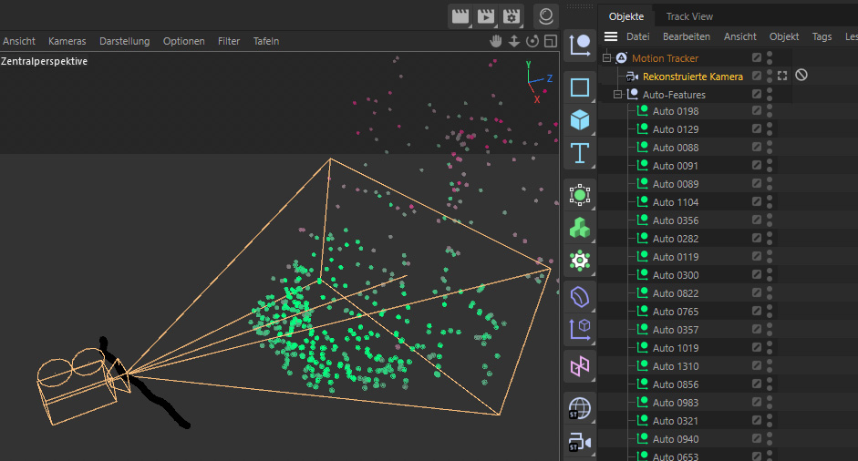Screen dimensions: 858x461
Task: Toggle the layer checkbox for Auto 0822
Action: pyautogui.click(x=757, y=292)
